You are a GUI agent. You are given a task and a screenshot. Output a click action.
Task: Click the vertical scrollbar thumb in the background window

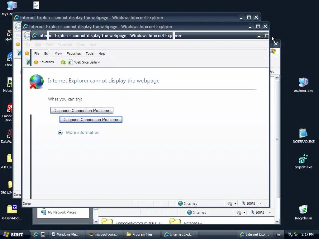[277, 139]
